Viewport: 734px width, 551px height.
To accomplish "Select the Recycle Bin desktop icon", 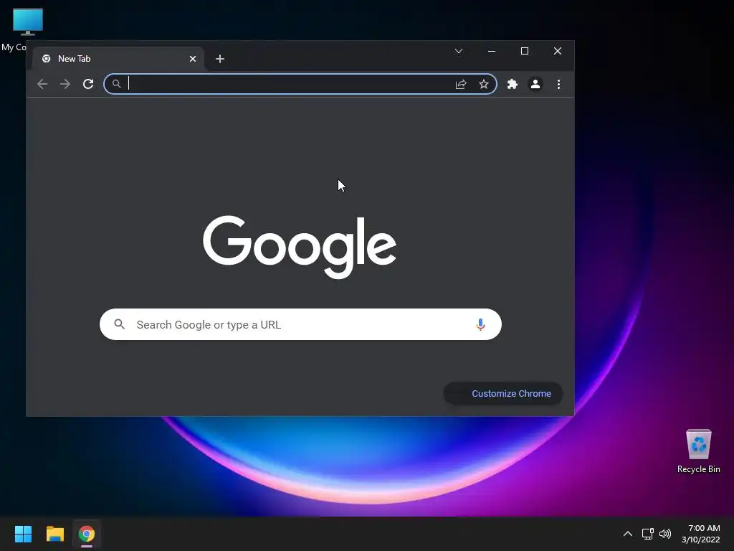I will point(698,451).
